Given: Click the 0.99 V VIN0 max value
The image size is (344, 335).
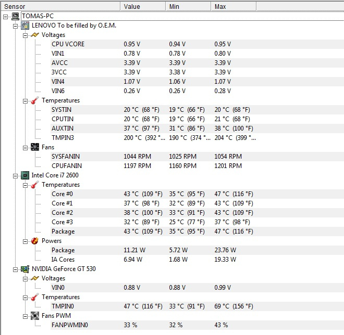Looking at the screenshot, I should (223, 288).
